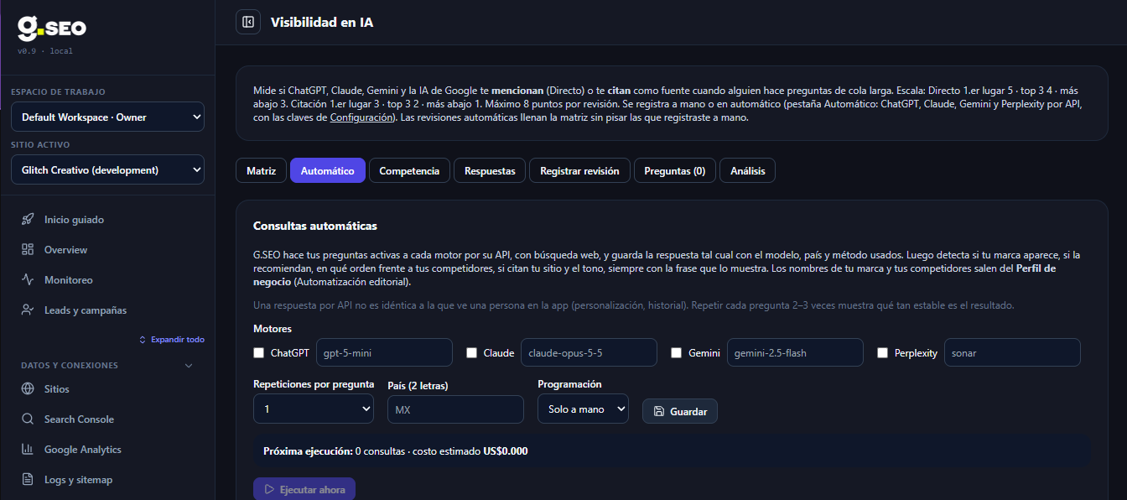Open the Preguntas (0) tab

675,170
